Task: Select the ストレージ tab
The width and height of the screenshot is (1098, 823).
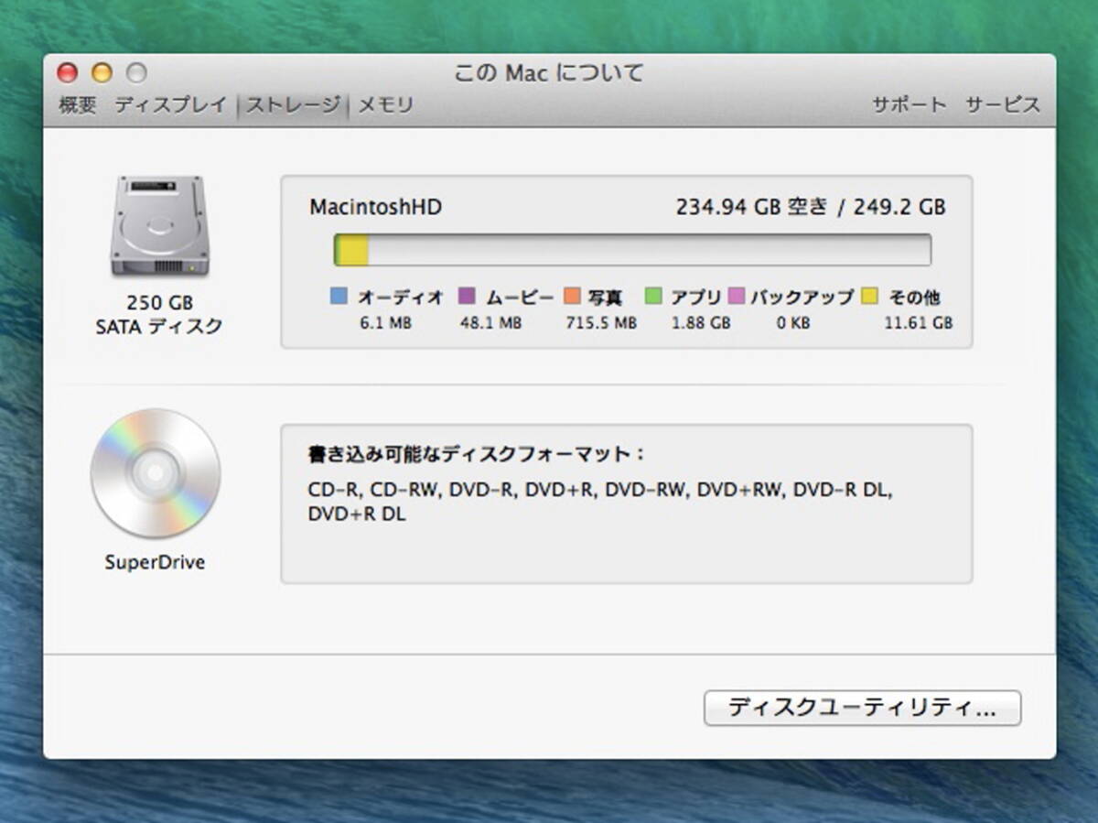Action: pyautogui.click(x=293, y=105)
